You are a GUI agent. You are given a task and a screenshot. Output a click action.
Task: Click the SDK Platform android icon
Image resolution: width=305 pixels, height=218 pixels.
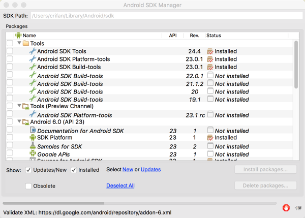coord(33,138)
